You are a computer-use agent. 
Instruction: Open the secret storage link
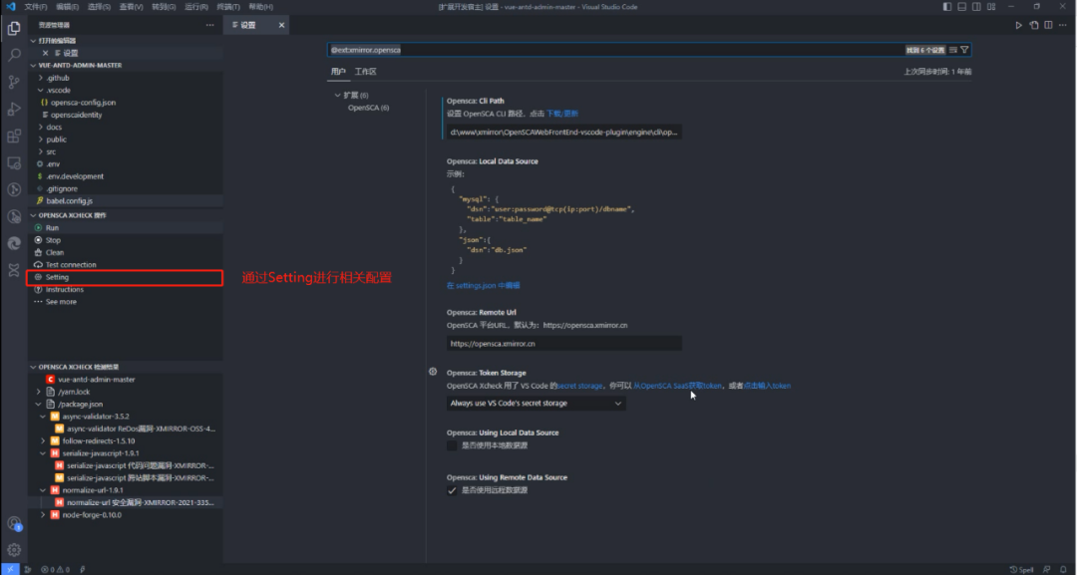pos(579,386)
